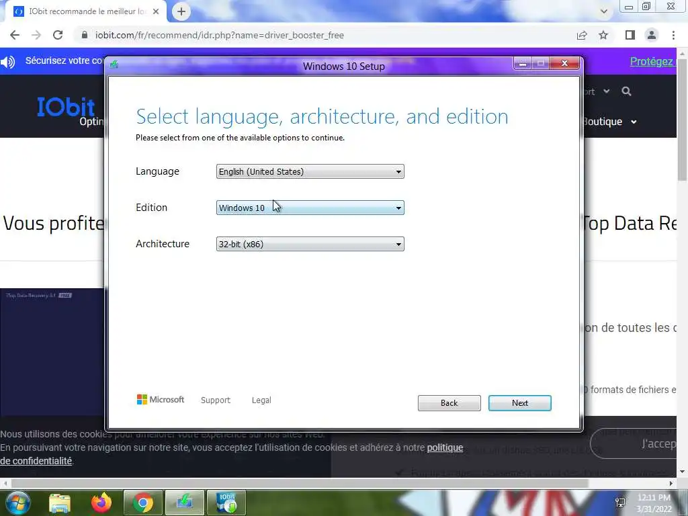Expand the Architecture dropdown showing 32-bit (x86)
This screenshot has width=688, height=516.
[310, 244]
